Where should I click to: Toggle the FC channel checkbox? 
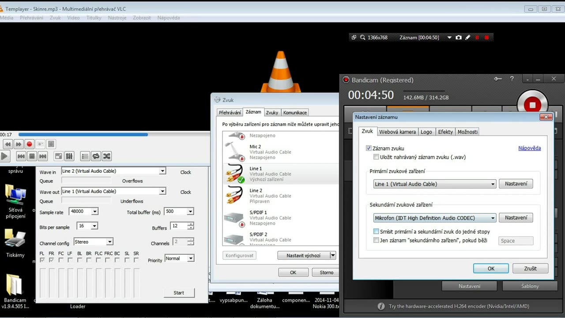60,260
